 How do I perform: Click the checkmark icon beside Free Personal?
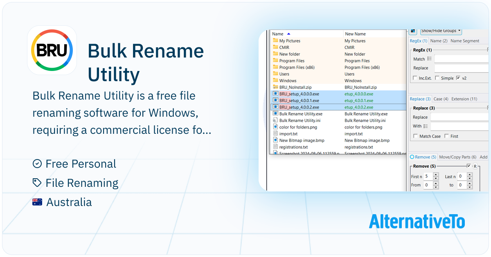[37, 164]
